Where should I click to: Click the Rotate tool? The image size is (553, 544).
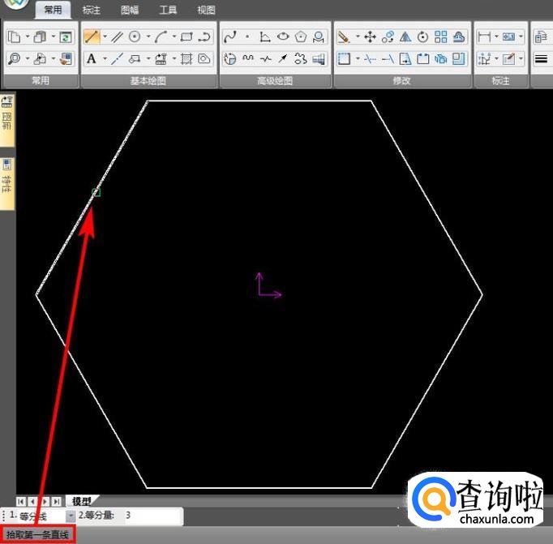coord(423,36)
